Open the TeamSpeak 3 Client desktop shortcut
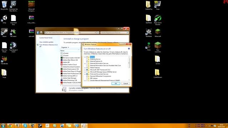Image resolution: width=228 pixels, height=128 pixels. (x=14, y=47)
